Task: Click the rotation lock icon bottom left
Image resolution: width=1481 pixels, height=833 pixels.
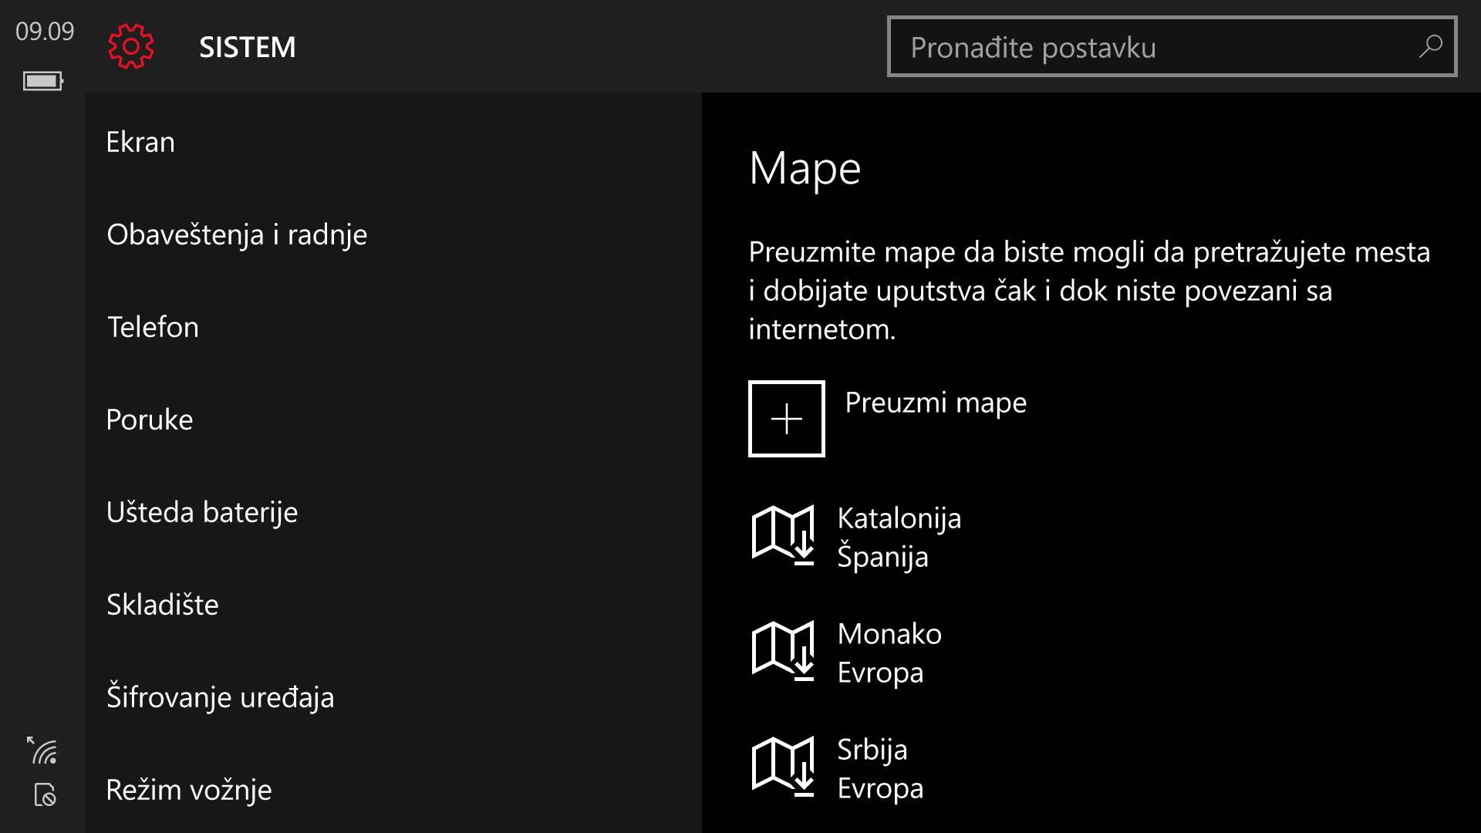Action: coord(43,796)
